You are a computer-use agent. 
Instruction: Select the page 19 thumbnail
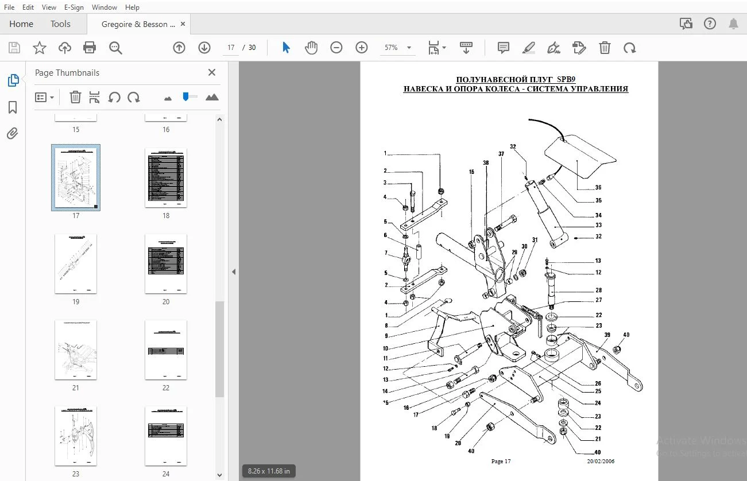click(x=76, y=263)
